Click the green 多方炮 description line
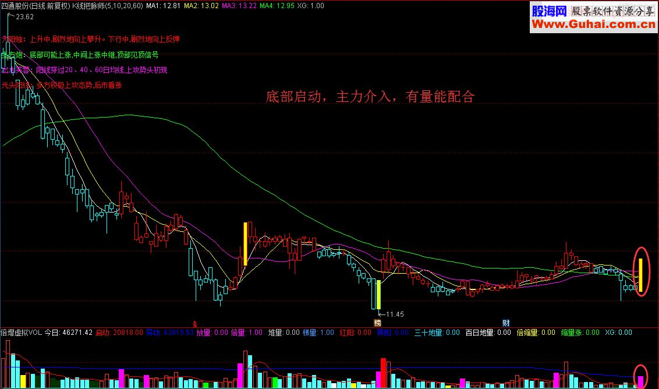659x389 pixels. coord(80,55)
